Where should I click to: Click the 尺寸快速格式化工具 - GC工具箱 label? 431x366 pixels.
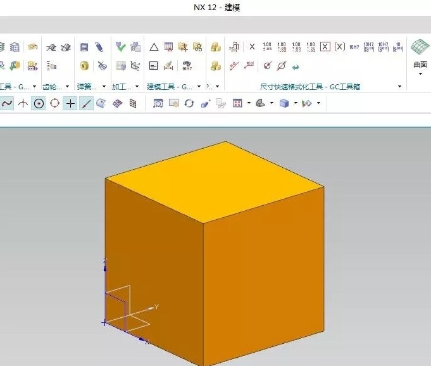point(310,87)
